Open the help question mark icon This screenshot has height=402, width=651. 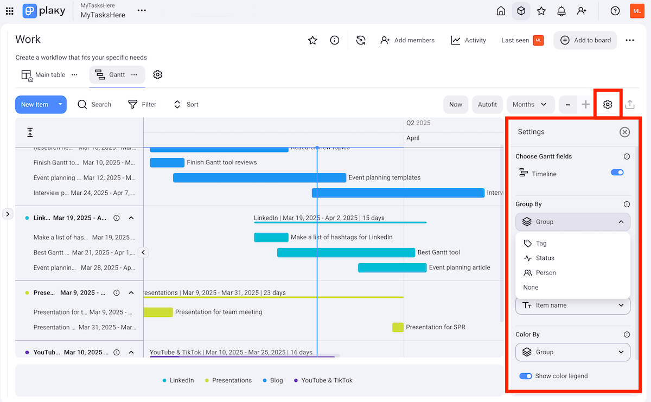tap(615, 11)
